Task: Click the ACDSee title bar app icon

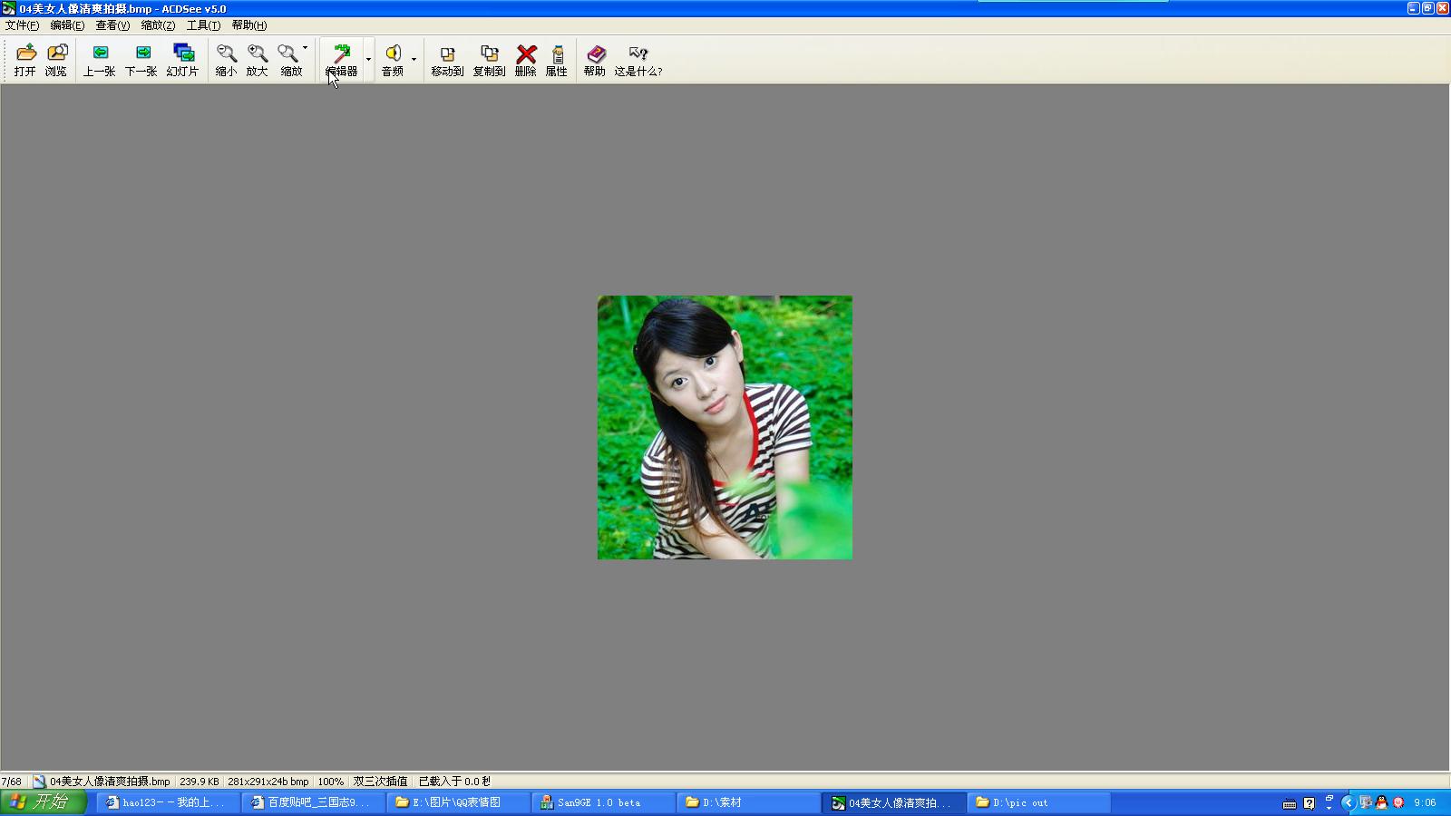Action: point(9,8)
